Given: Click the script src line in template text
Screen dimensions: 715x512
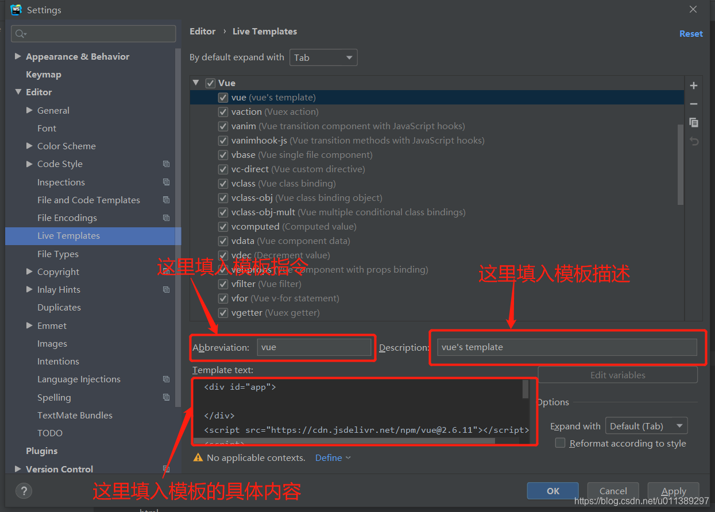Looking at the screenshot, I should pyautogui.click(x=366, y=430).
